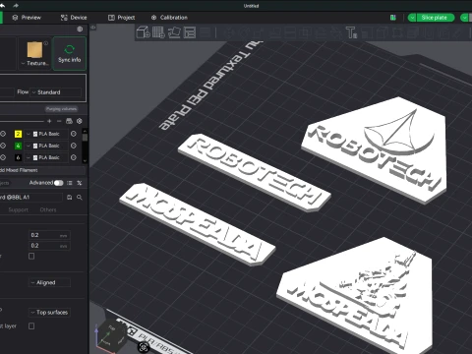This screenshot has height=354, width=472.
Task: Expand the Texture plate type dropdown
Action: pyautogui.click(x=34, y=63)
